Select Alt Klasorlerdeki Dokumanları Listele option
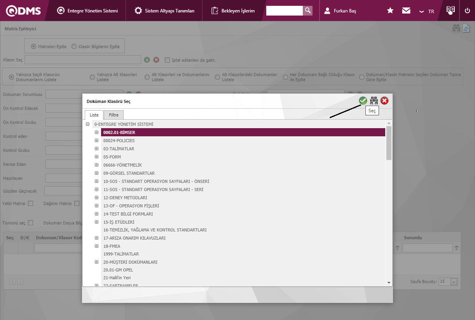The width and height of the screenshot is (475, 320). tap(217, 77)
